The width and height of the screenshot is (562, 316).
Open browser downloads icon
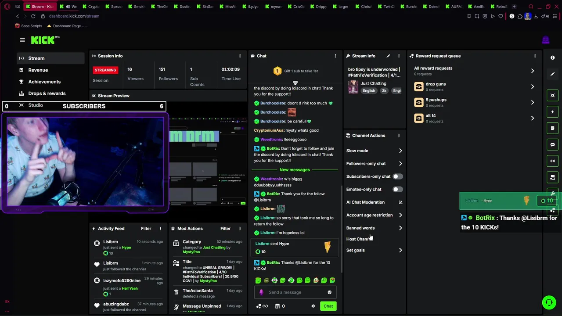pyautogui.click(x=536, y=16)
